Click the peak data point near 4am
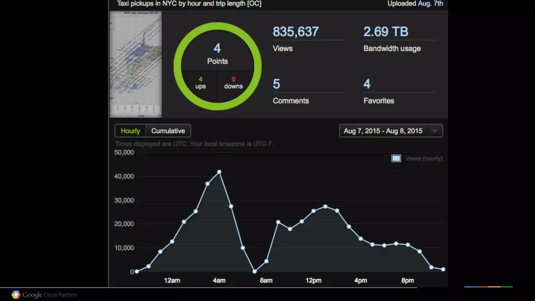535x301 pixels. click(219, 172)
